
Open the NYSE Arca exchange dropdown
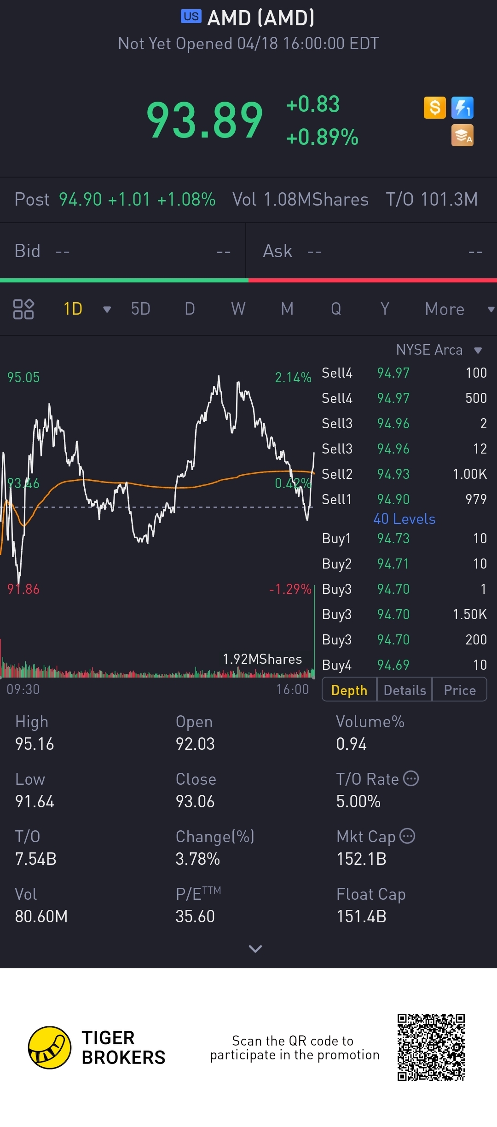coord(478,351)
